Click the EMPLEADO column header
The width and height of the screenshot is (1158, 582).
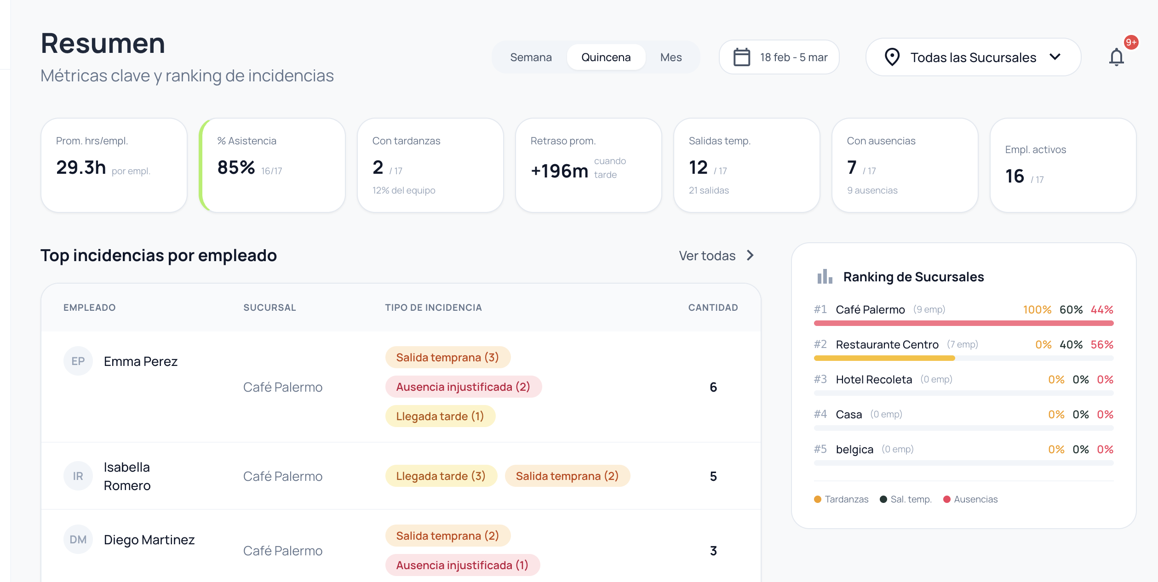(x=90, y=308)
